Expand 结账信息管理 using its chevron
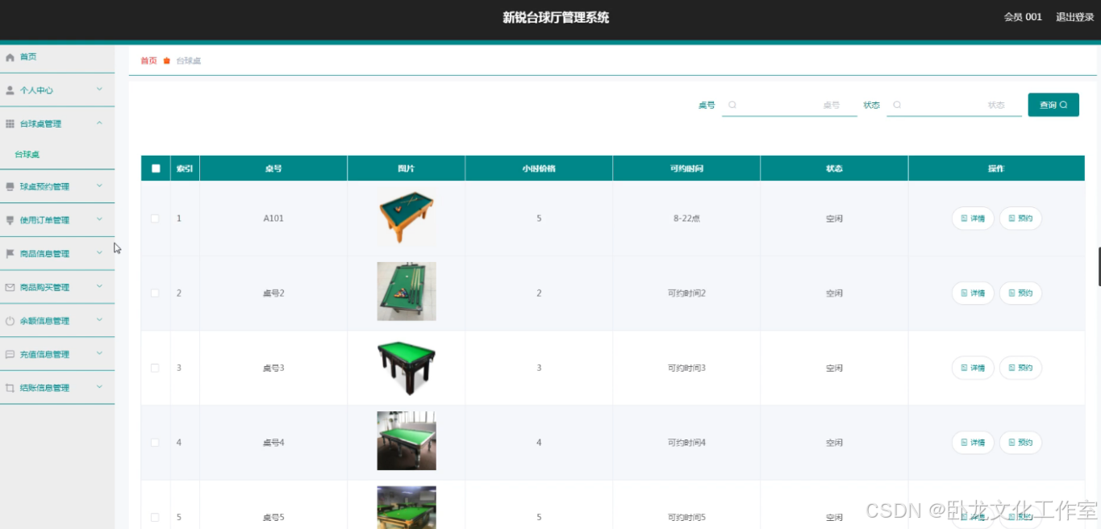The height and width of the screenshot is (529, 1101). coord(100,387)
